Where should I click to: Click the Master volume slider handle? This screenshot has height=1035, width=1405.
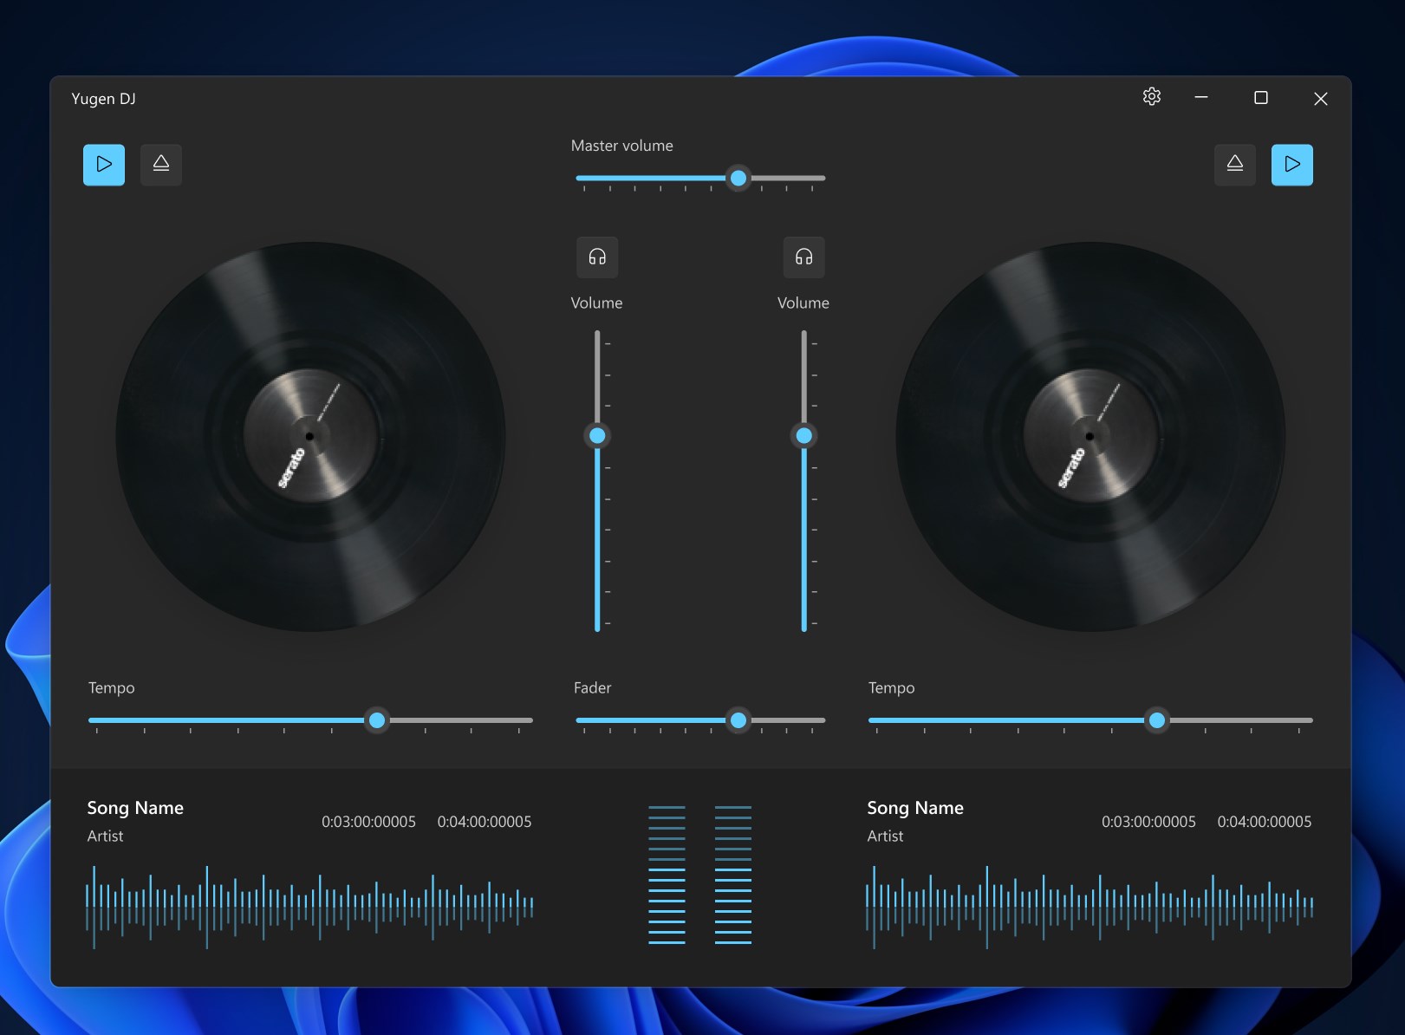coord(738,178)
